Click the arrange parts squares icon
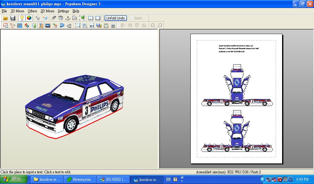This screenshot has height=184, width=314. click(x=85, y=26)
